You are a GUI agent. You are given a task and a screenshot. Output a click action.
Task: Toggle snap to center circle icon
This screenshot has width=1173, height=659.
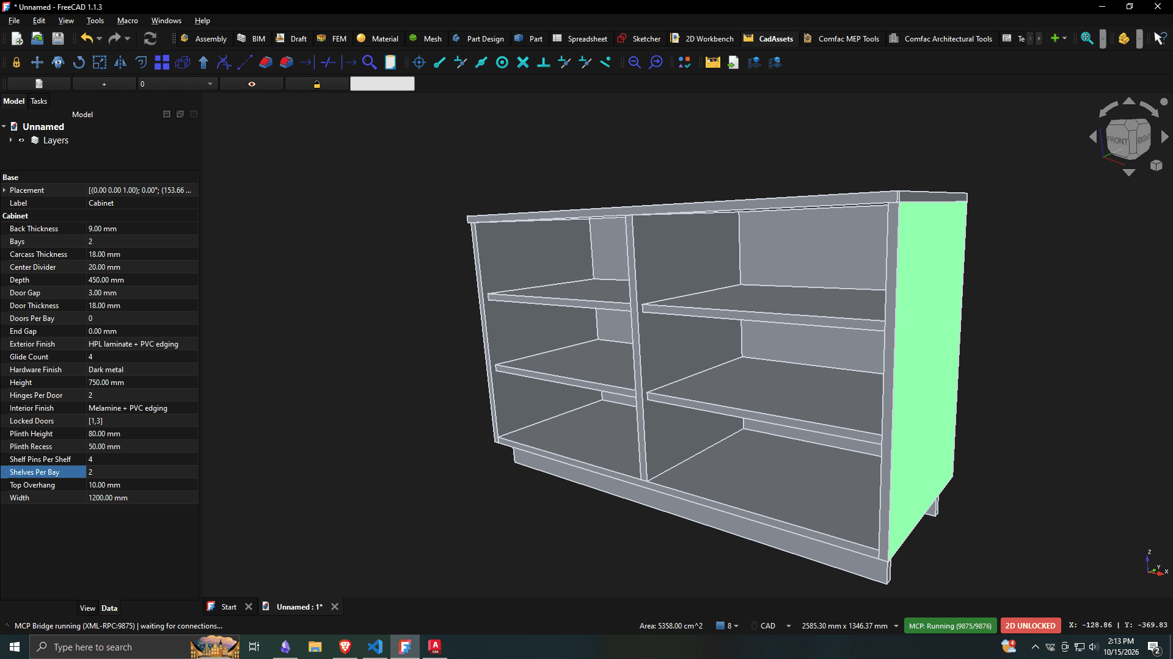pyautogui.click(x=502, y=62)
